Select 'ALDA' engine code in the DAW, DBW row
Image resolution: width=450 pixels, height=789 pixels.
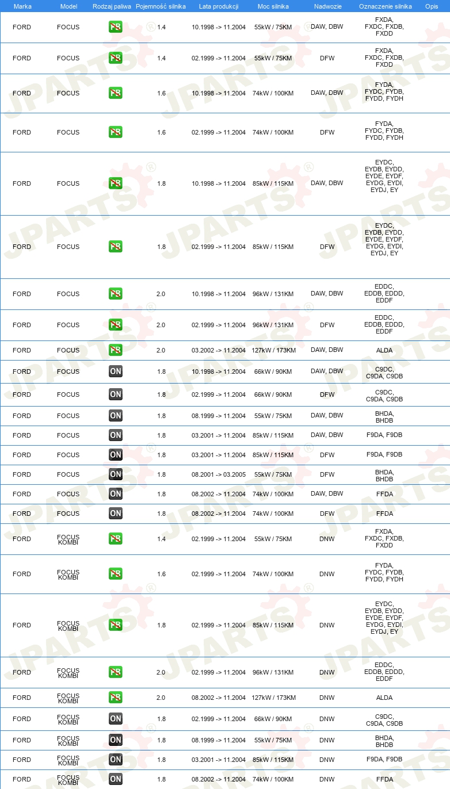click(384, 350)
